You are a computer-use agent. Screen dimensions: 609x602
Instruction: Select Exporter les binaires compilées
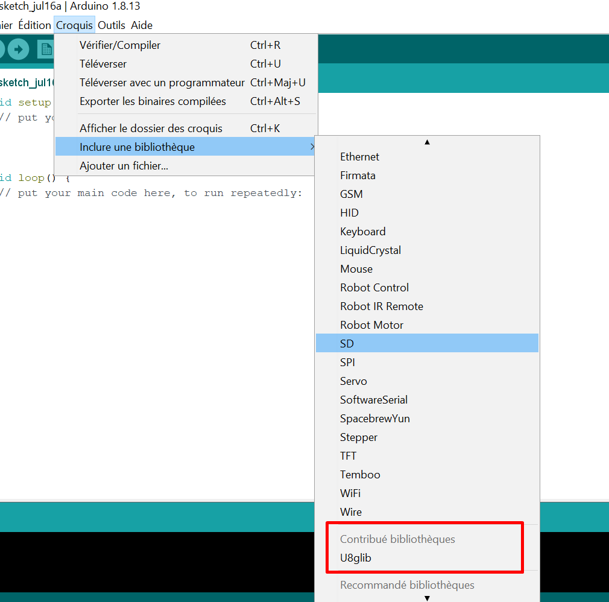coord(186,101)
